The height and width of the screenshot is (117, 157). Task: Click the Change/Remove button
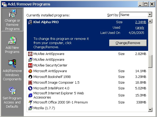128,43
